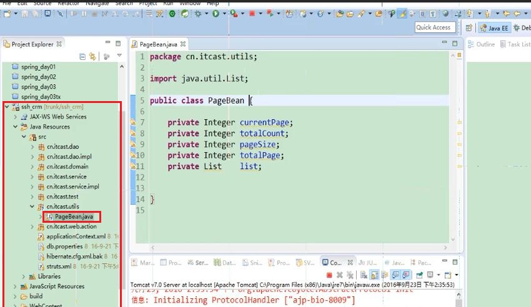Open the Markers tab in bottom panel
Screen dimensions: 531x307
click(143, 262)
